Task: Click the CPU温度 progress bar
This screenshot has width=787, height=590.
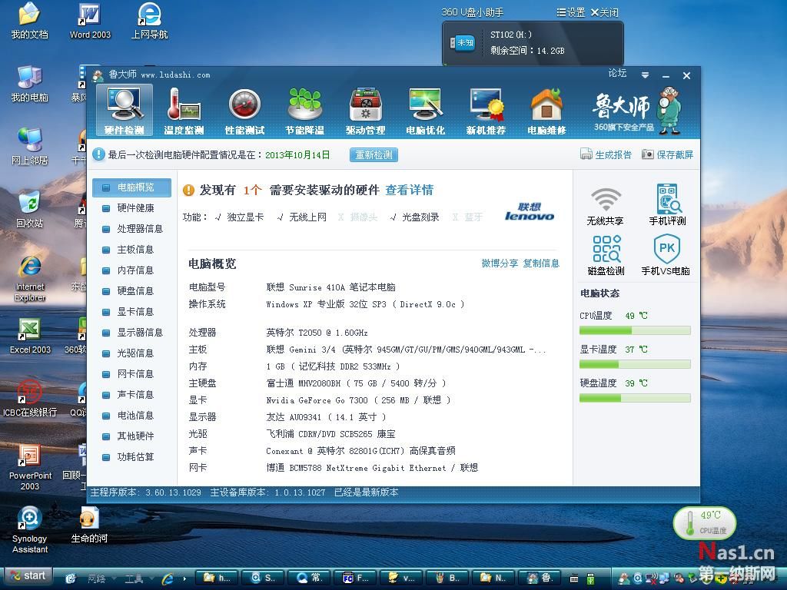Action: click(635, 330)
